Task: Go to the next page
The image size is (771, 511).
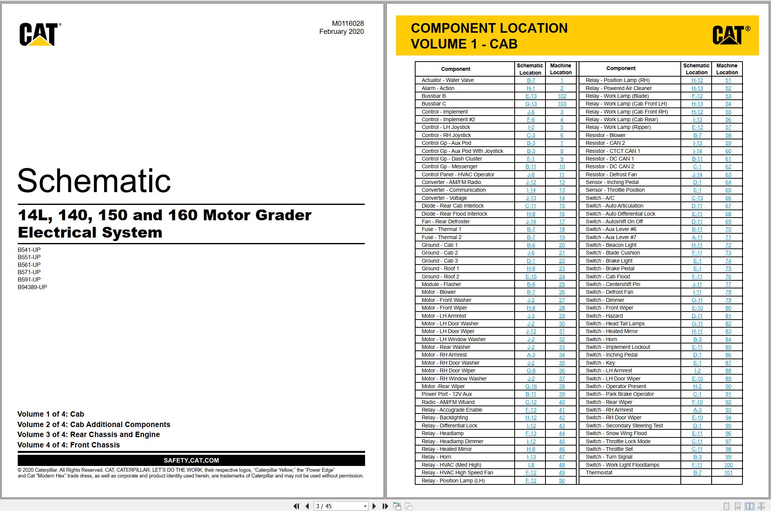Action: click(x=374, y=506)
